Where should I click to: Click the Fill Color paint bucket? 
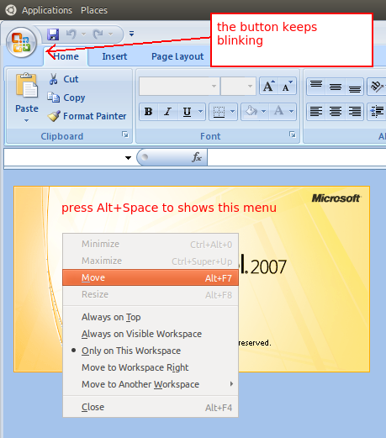click(x=251, y=112)
